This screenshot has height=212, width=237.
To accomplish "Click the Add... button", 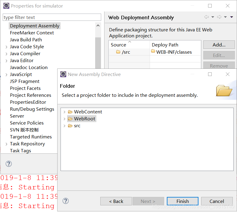I will [x=219, y=45].
